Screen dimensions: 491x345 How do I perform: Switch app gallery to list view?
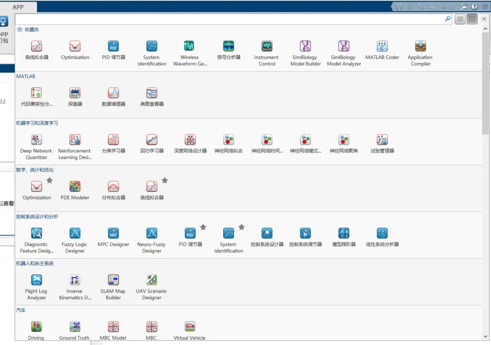[x=460, y=19]
